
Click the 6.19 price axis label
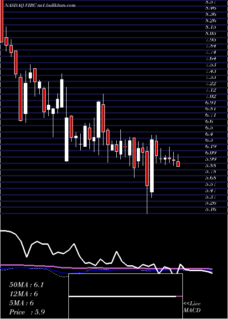[211, 146]
